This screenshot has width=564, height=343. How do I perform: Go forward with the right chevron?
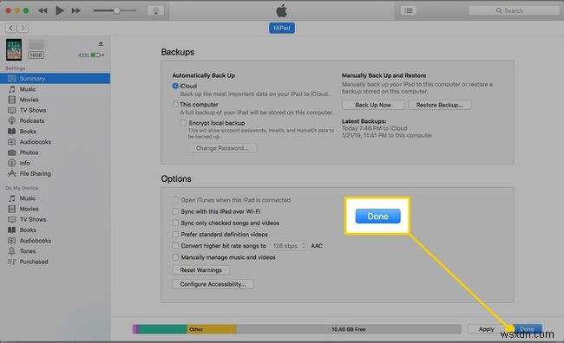point(23,28)
